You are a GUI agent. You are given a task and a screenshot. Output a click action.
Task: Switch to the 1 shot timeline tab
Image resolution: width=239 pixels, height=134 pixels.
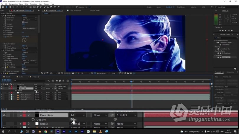pyautogui.click(x=8, y=77)
